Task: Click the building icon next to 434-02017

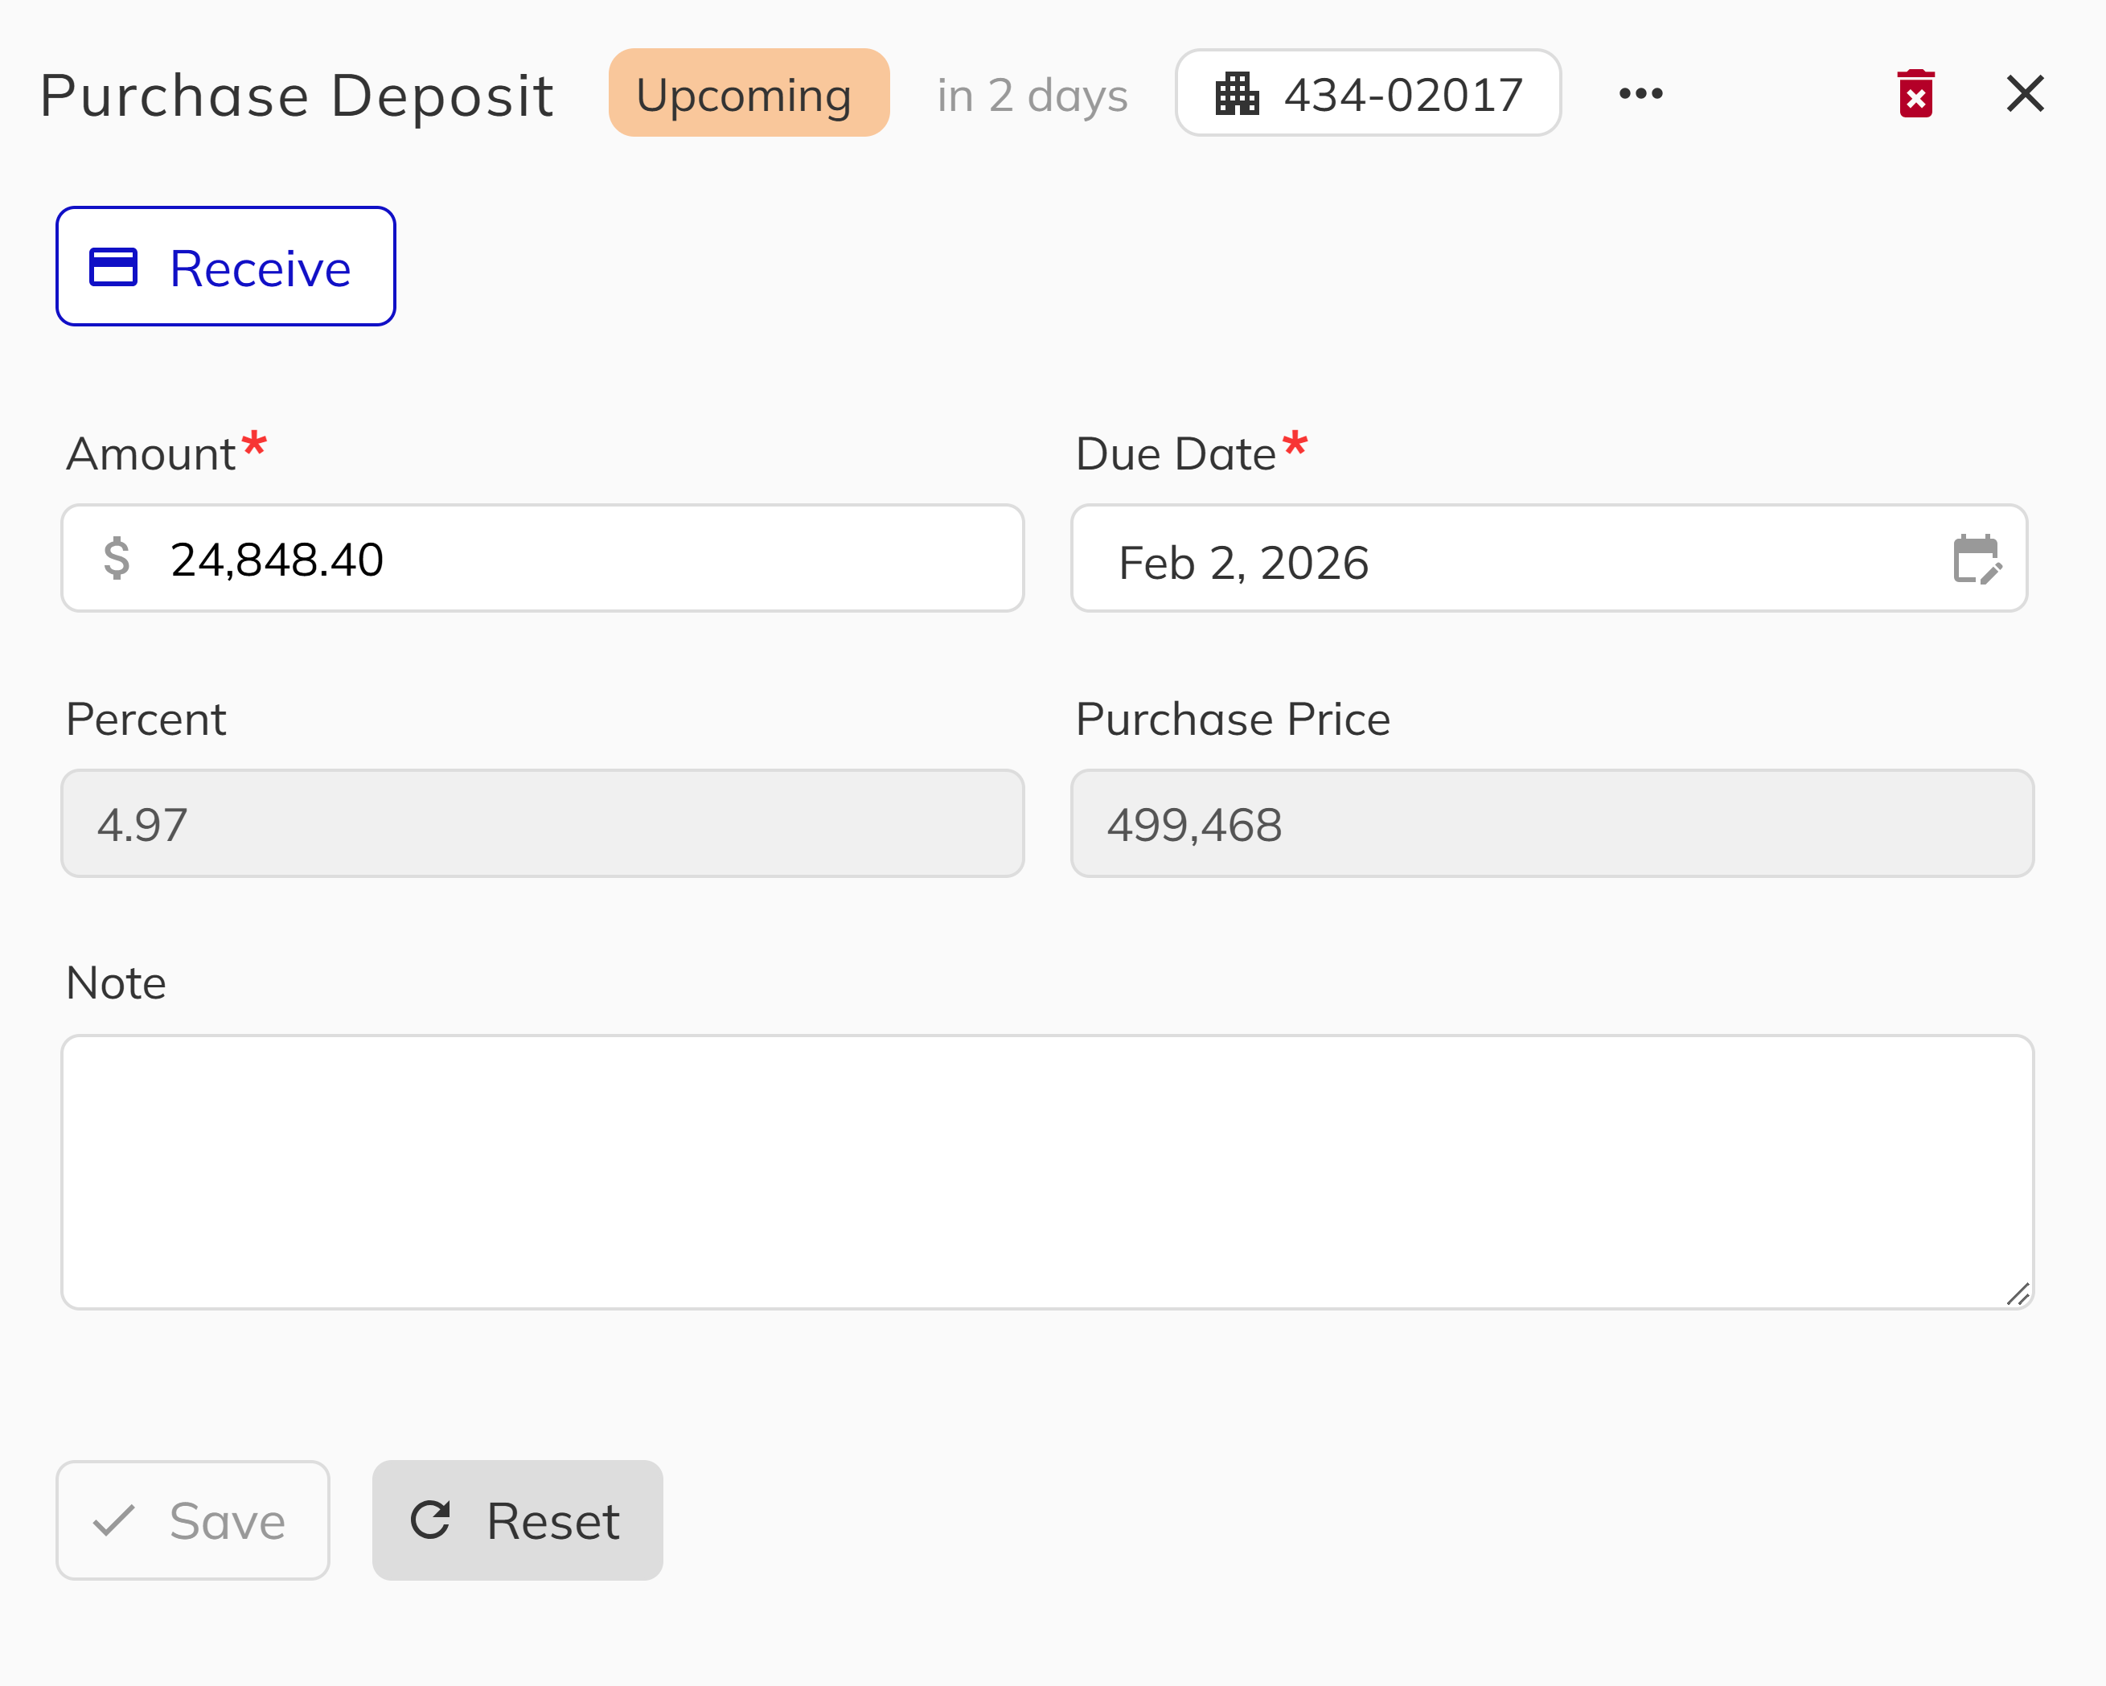Action: point(1237,94)
